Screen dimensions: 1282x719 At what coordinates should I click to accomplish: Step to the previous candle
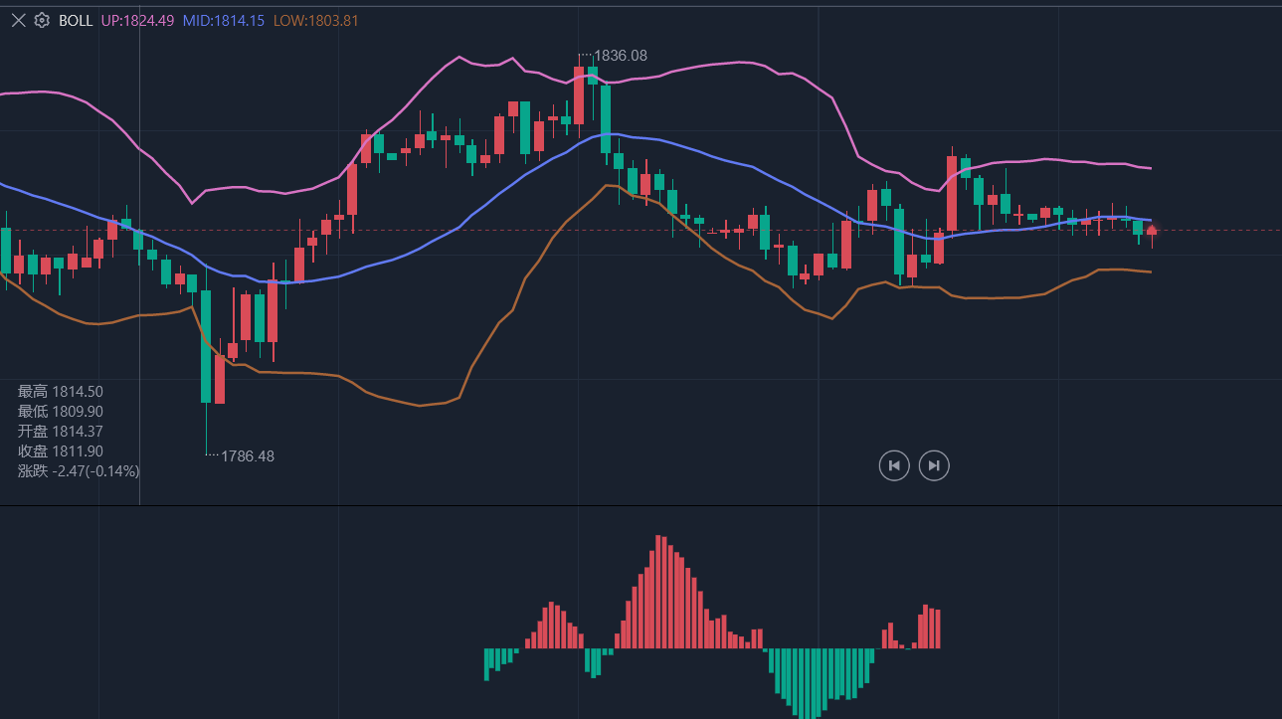click(x=894, y=464)
